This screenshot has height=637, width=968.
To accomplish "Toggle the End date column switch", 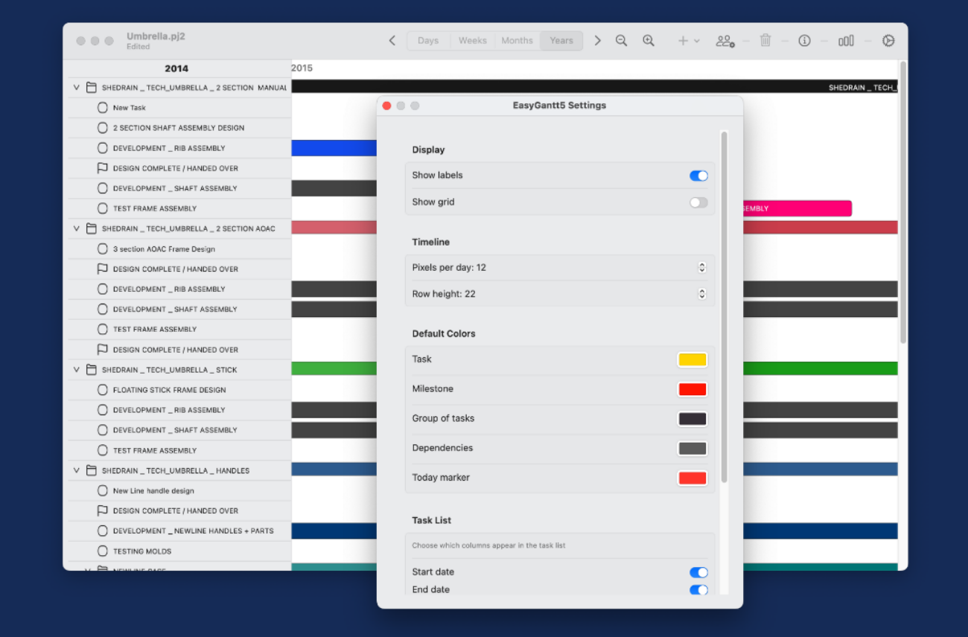I will (x=698, y=590).
